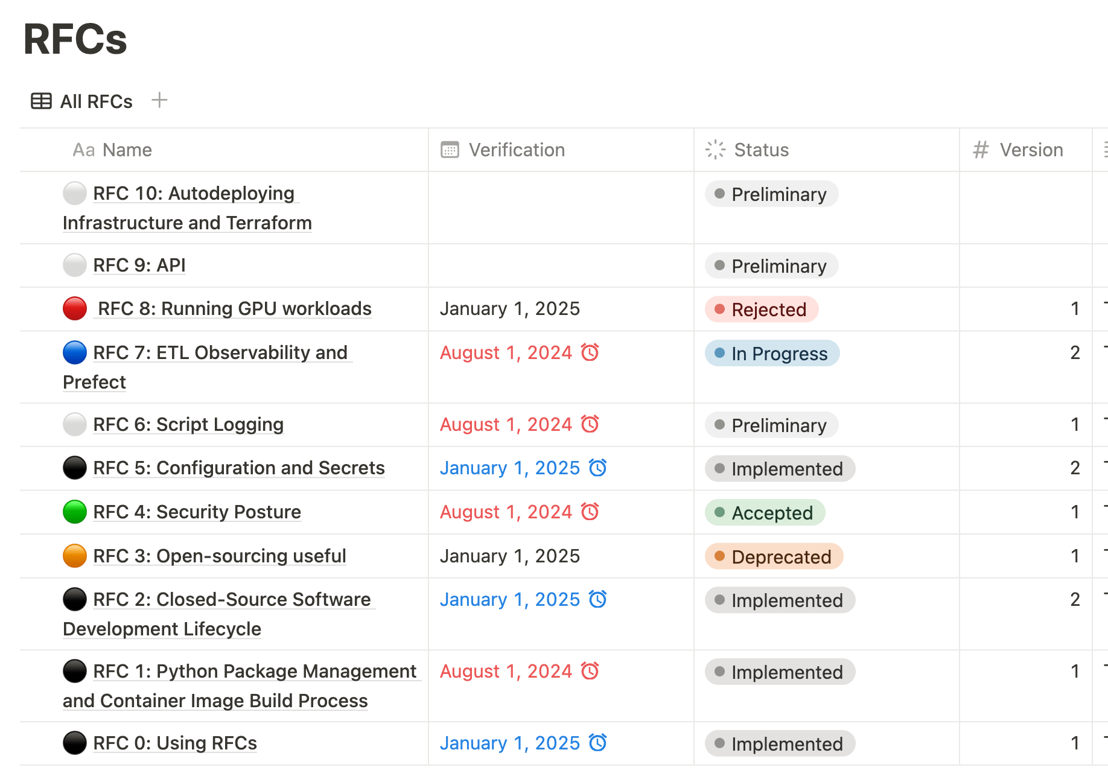Image resolution: width=1108 pixels, height=776 pixels.
Task: Click the green circle icon for RFC 4
Action: pyautogui.click(x=74, y=511)
